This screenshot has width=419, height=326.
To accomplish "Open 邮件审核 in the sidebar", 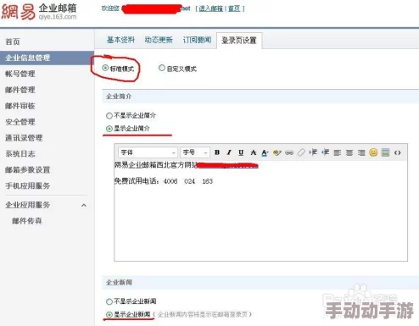I will click(20, 106).
